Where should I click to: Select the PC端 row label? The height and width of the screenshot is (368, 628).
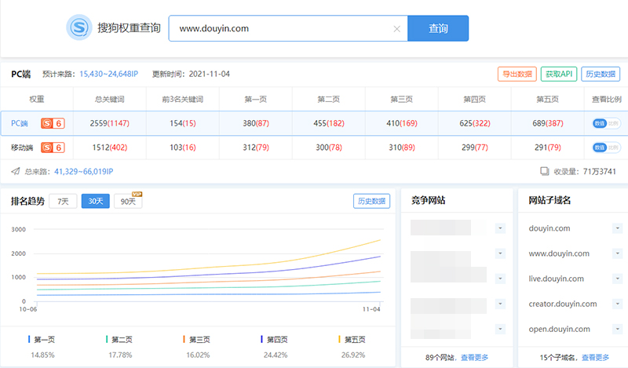19,123
